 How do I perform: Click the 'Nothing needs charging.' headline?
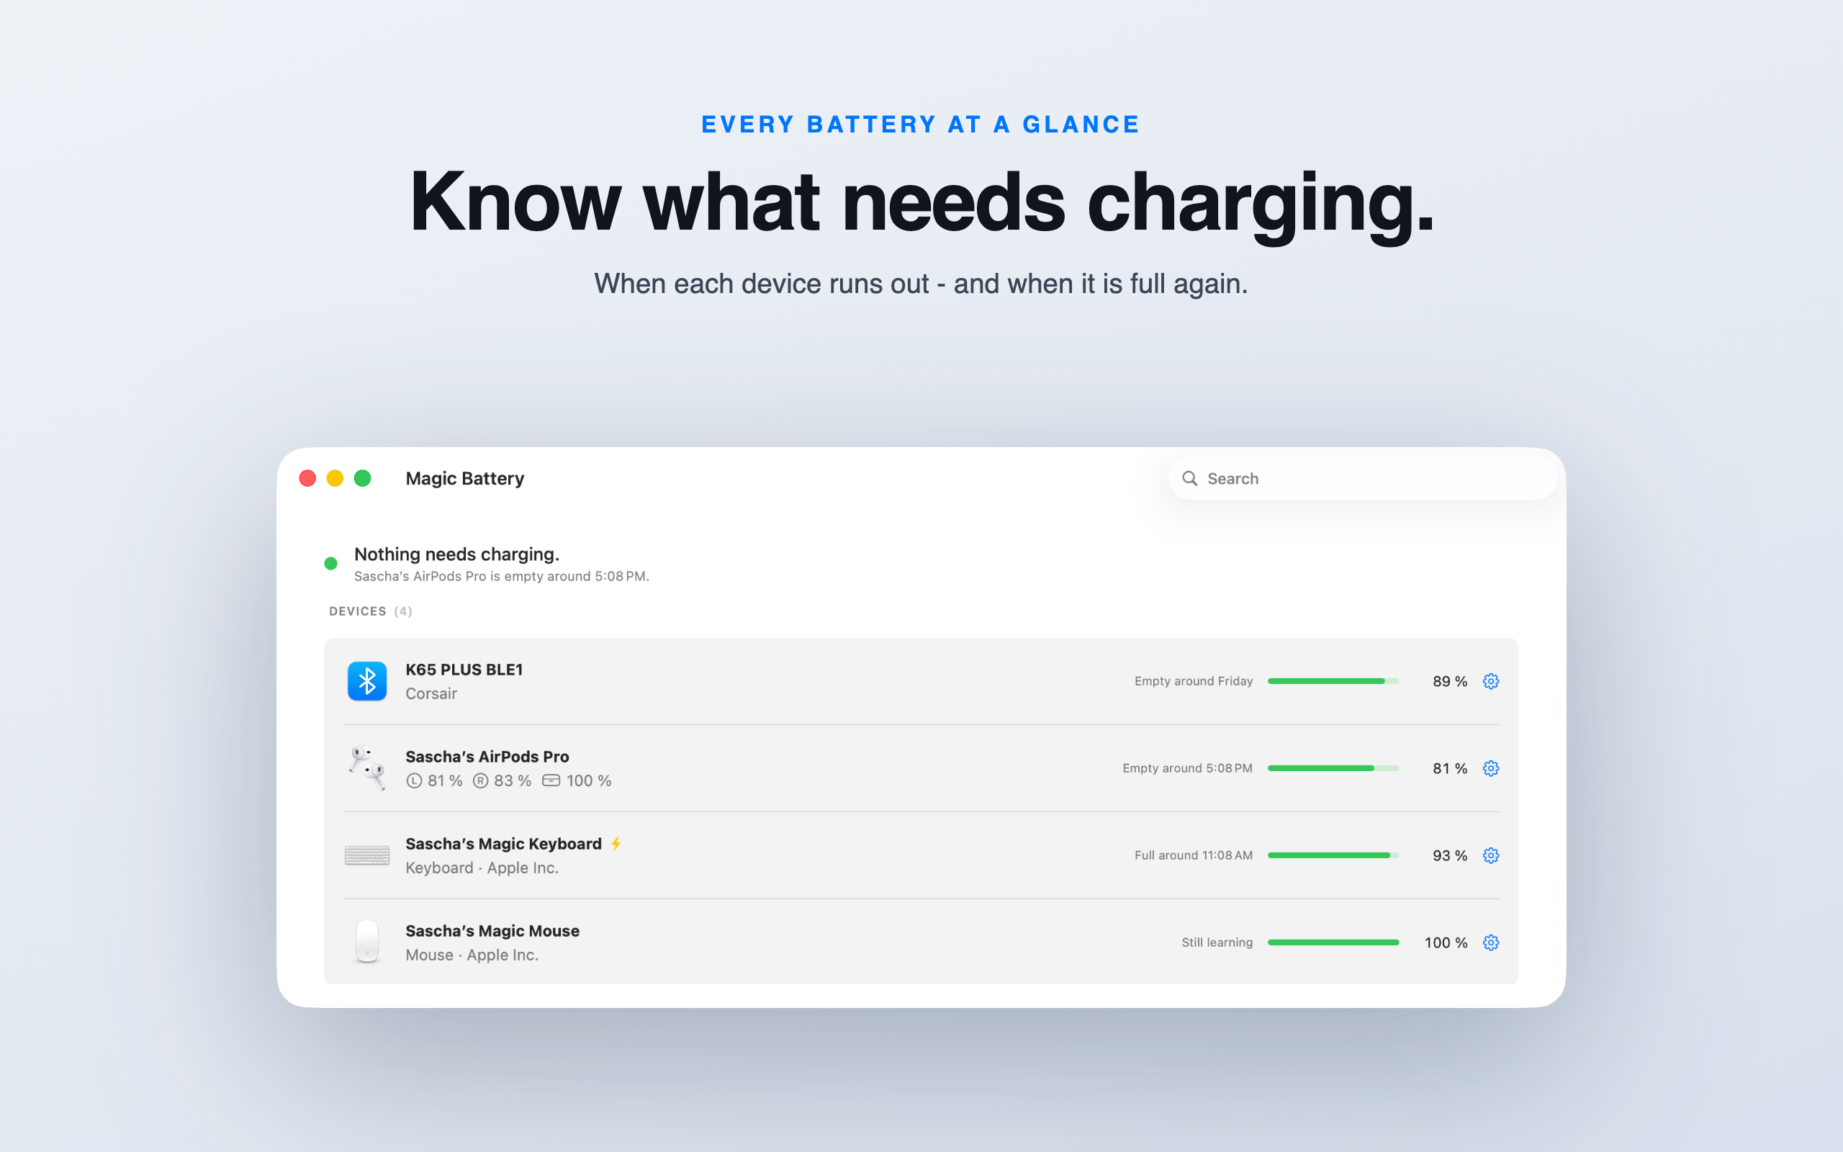coord(457,554)
